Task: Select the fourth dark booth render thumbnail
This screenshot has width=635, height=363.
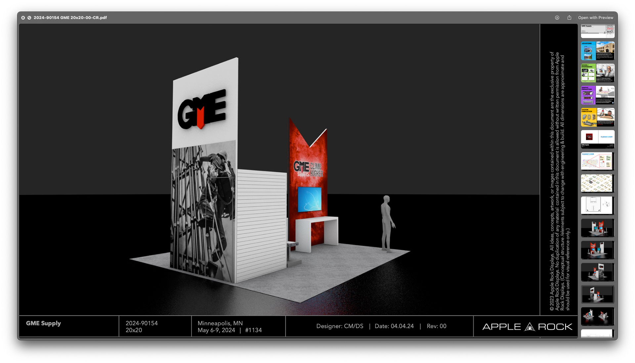Action: [598, 294]
